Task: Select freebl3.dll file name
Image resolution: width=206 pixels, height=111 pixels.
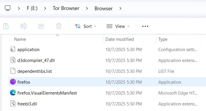Action: click(27, 104)
